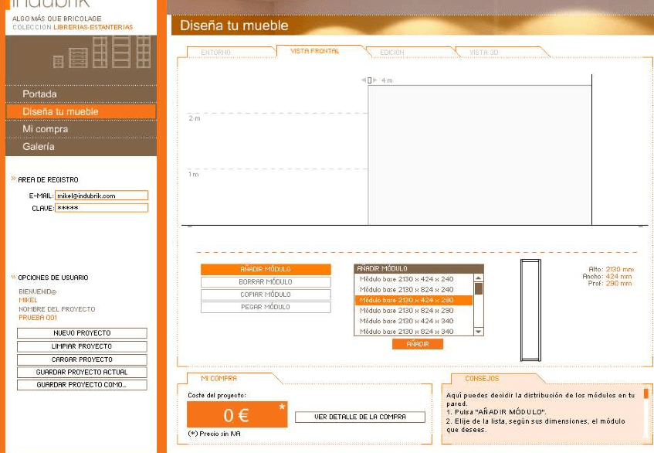Image resolution: width=654 pixels, height=453 pixels.
Task: Open the Galería menu item
Action: (39, 147)
